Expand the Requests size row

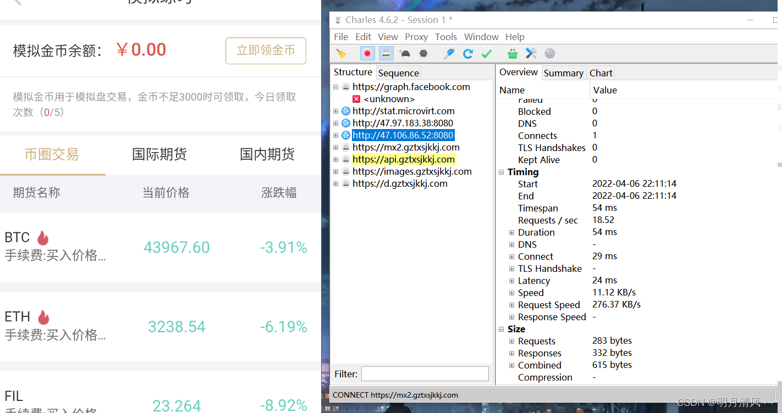pyautogui.click(x=512, y=341)
